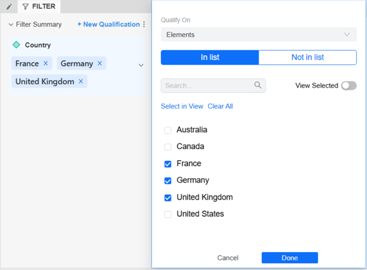Screen dimensions: 367x270
Task: Remove United Kingdom chip with X
Action: point(80,81)
